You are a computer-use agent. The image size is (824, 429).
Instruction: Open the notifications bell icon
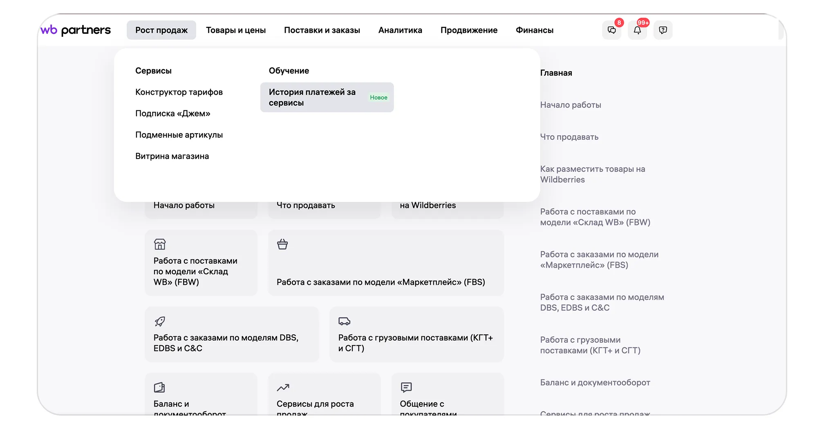tap(637, 30)
